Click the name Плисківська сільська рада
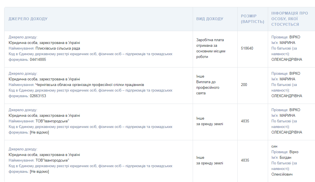Image resolution: width=315 pixels, height=182 pixels. [58, 48]
